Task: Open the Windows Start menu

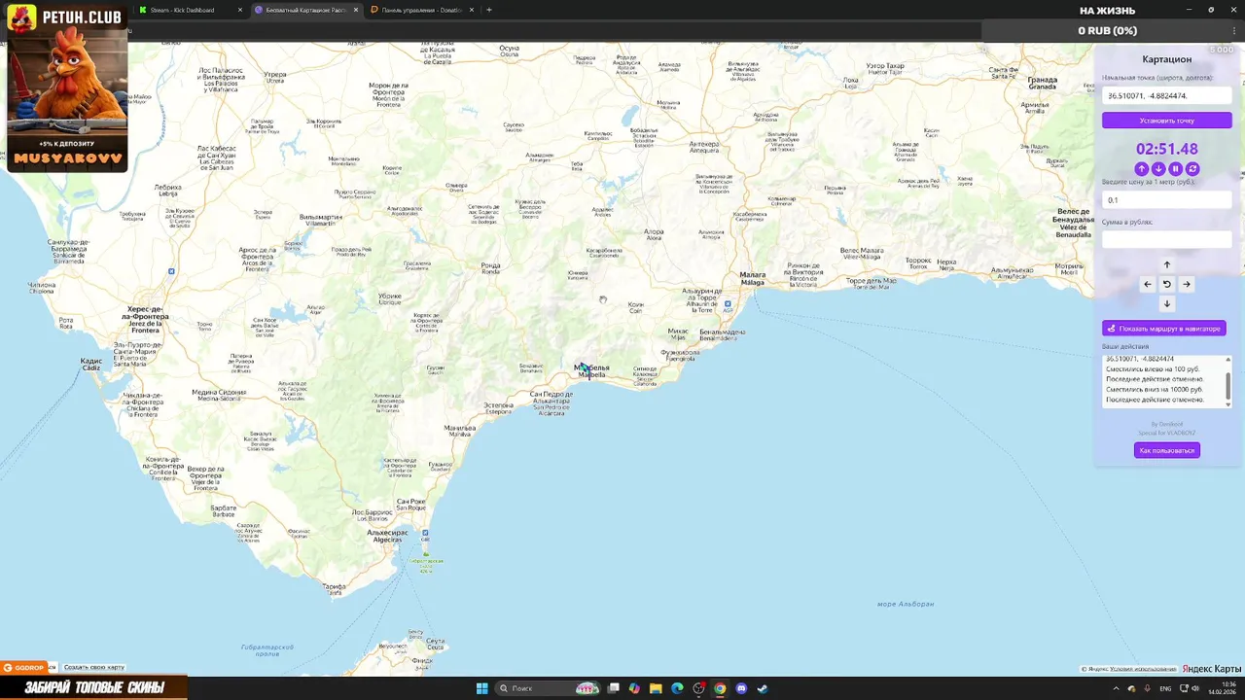Action: pyautogui.click(x=481, y=688)
